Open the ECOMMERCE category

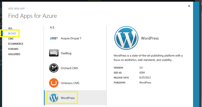click(16, 44)
